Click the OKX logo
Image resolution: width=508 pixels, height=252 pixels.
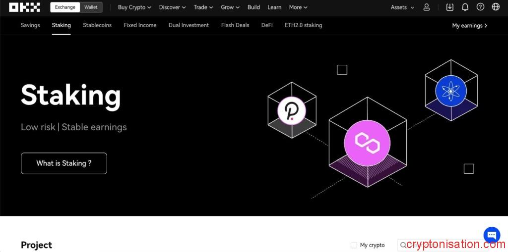tap(24, 7)
